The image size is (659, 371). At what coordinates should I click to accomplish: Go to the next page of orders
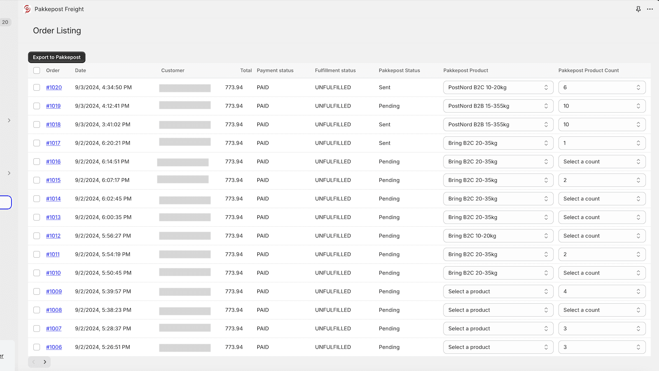click(x=44, y=362)
